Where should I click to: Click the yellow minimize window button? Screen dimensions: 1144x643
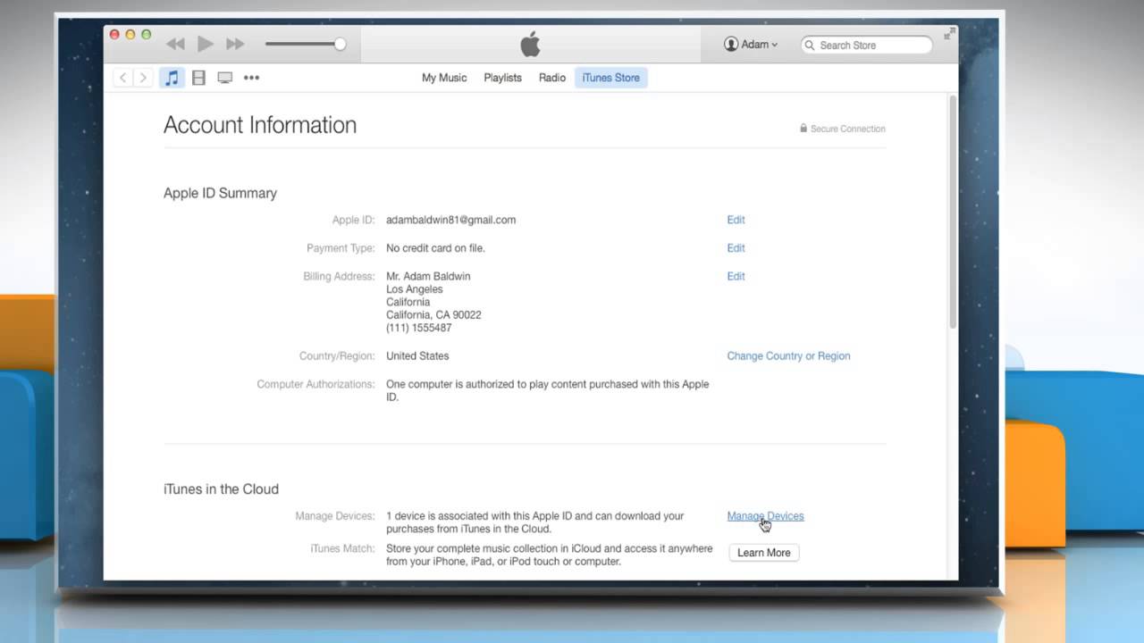(x=130, y=35)
